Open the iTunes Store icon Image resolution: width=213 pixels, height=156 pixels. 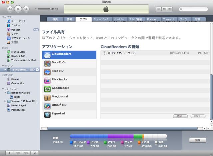pyautogui.click(x=9, y=52)
